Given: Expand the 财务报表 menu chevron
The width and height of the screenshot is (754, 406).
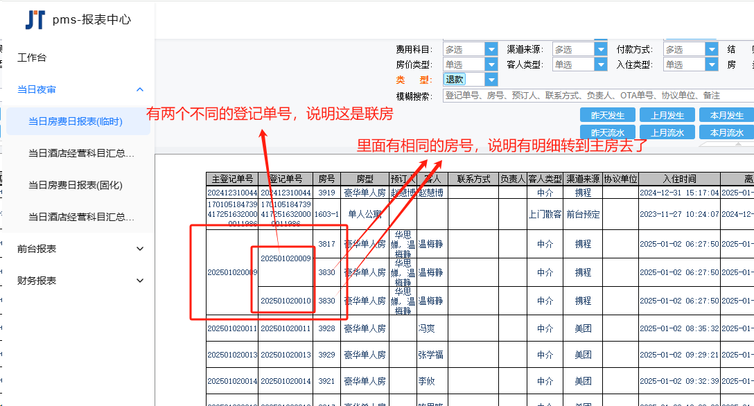Looking at the screenshot, I should click(x=140, y=281).
